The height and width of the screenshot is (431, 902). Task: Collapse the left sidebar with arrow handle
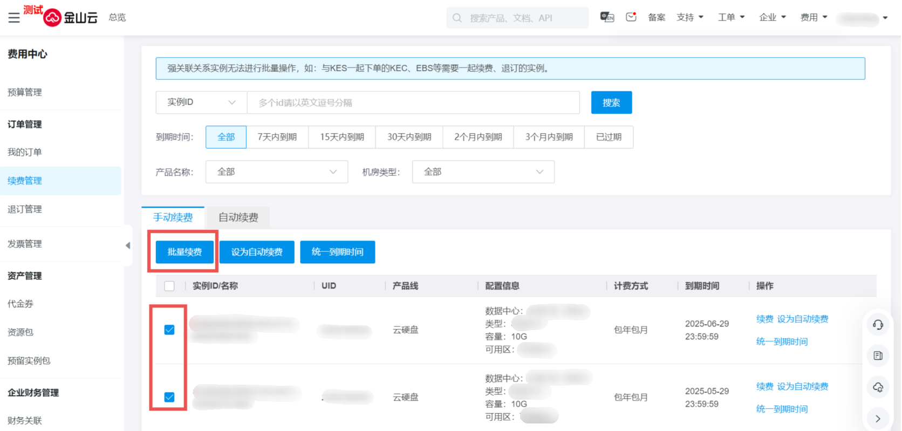click(x=128, y=245)
